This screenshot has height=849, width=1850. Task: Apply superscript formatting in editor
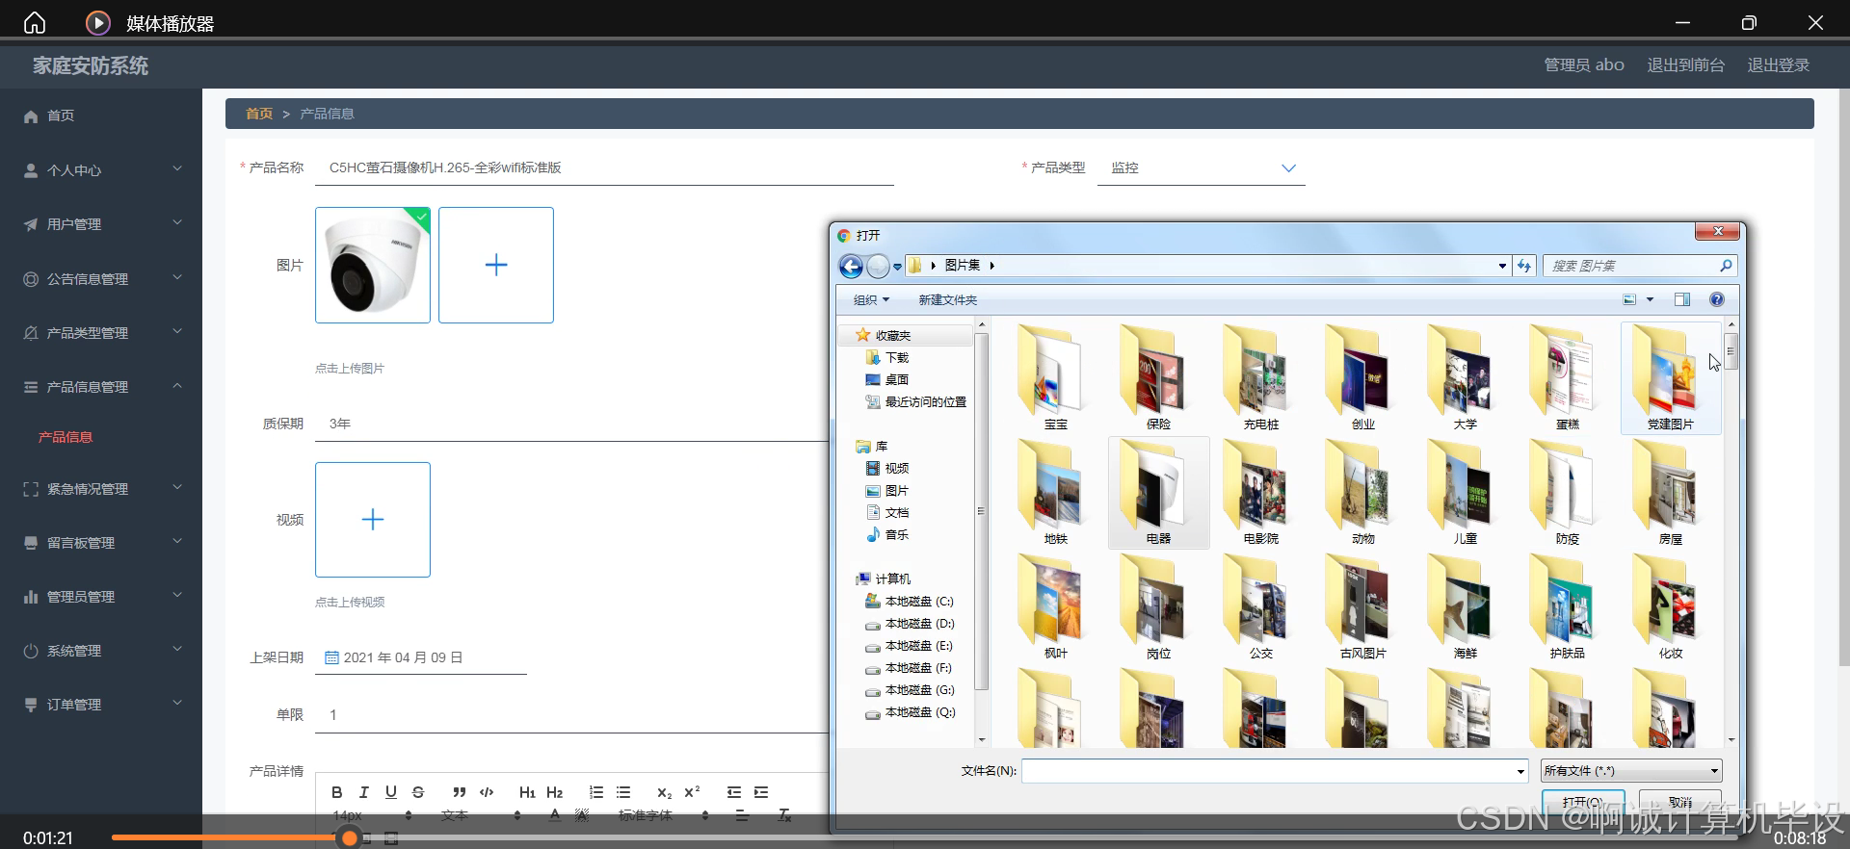692,792
